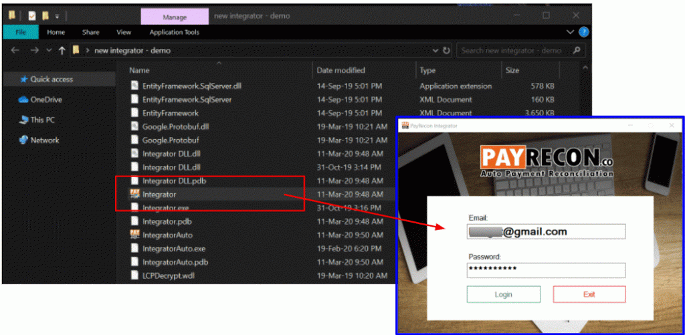Select the IntegratorAuto application file
Screen dimensions: 685x335
pyautogui.click(x=167, y=235)
